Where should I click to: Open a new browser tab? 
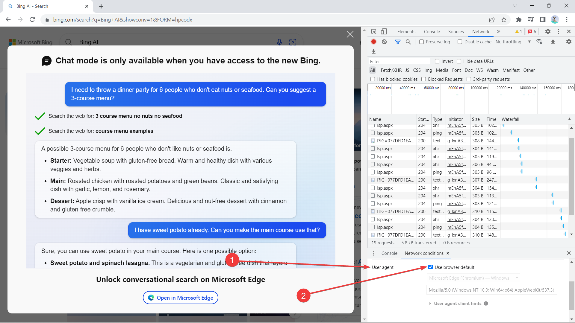click(101, 6)
